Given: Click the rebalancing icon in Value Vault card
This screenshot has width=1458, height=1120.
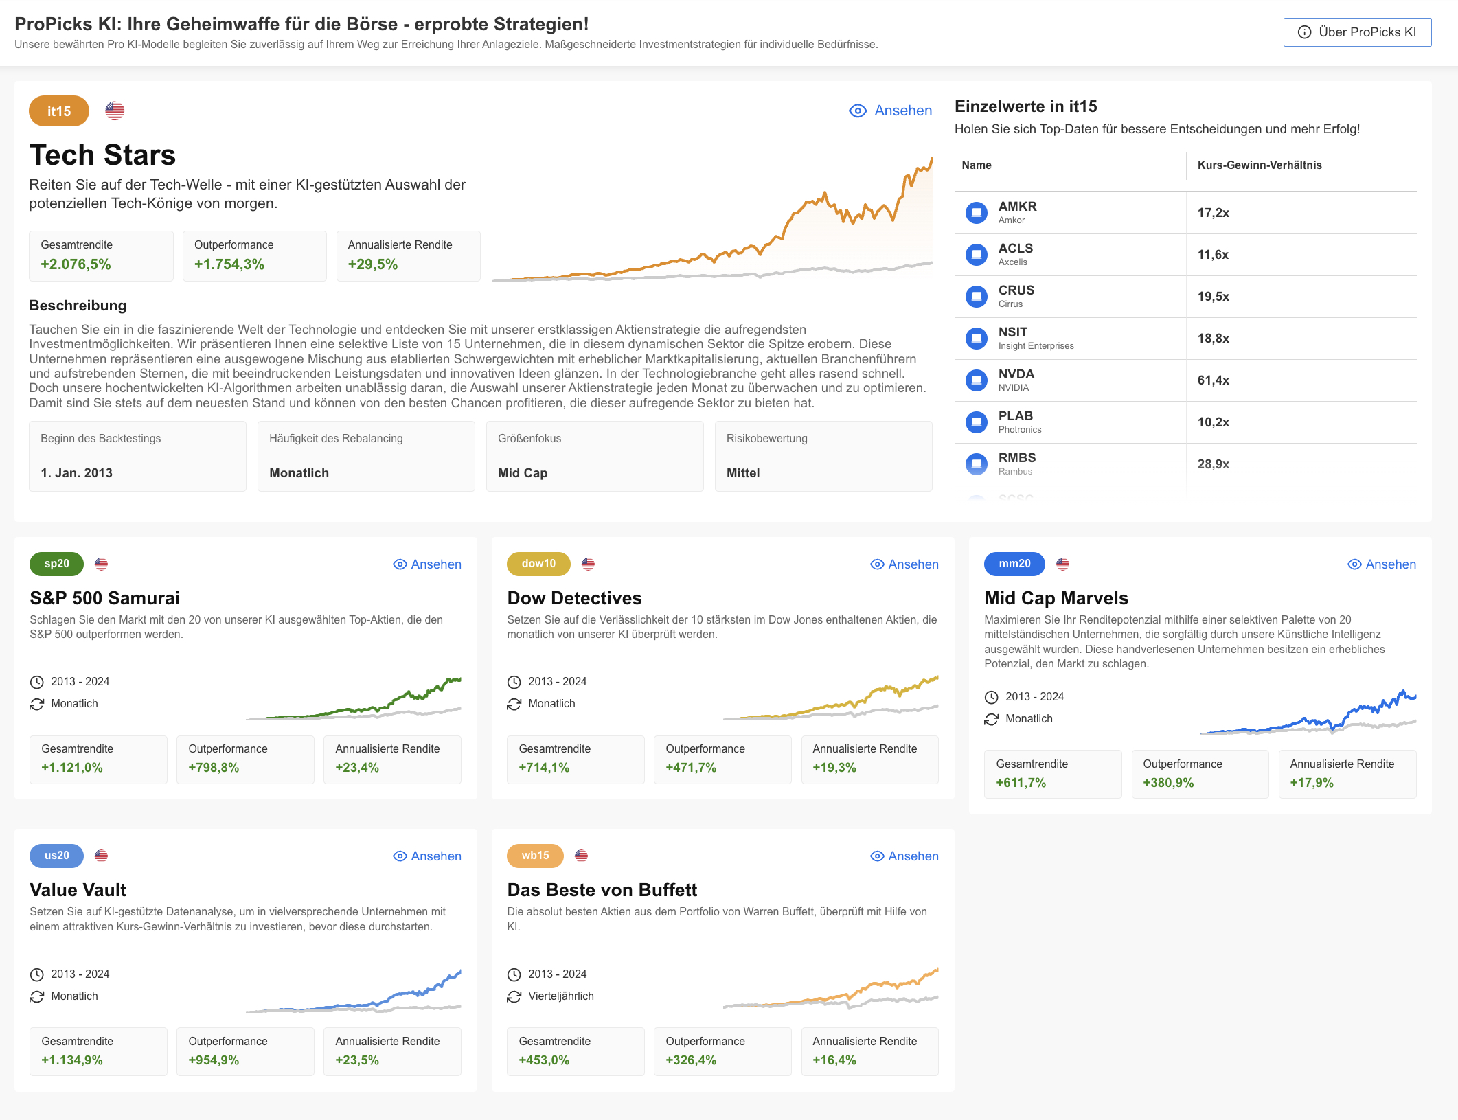Looking at the screenshot, I should (x=36, y=996).
